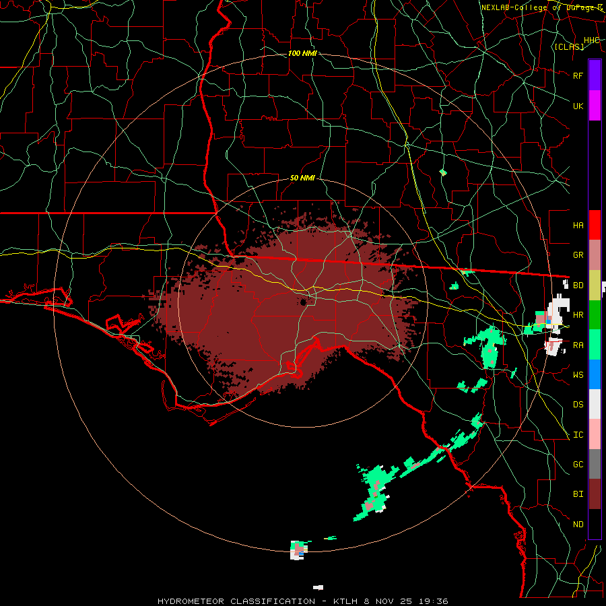Click the BI legend label
606x606 pixels.
click(578, 494)
